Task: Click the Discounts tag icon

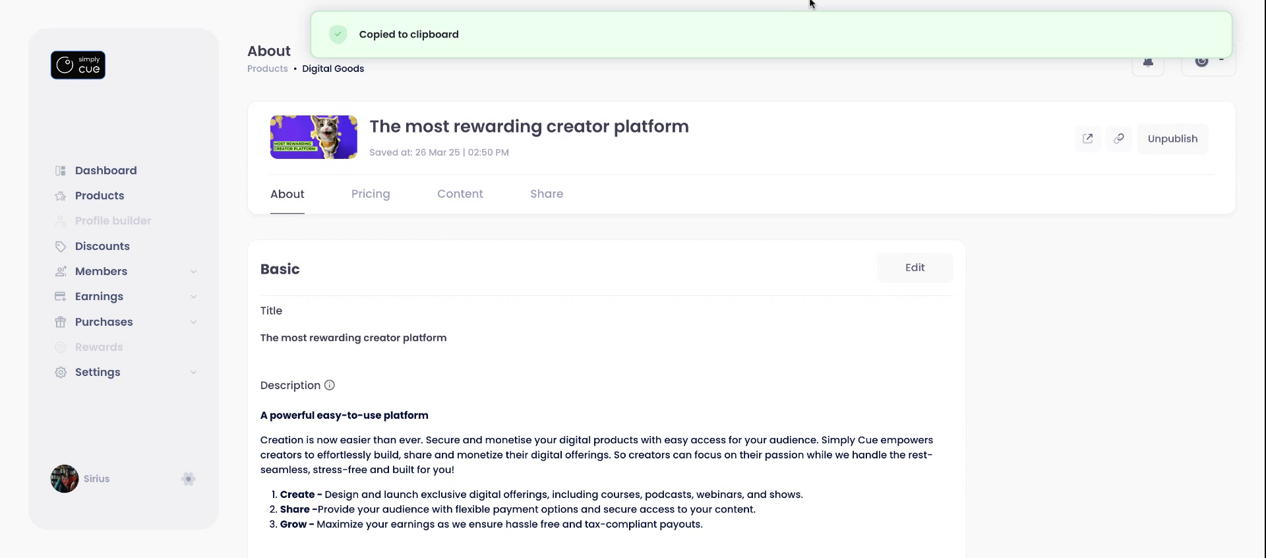Action: tap(61, 247)
